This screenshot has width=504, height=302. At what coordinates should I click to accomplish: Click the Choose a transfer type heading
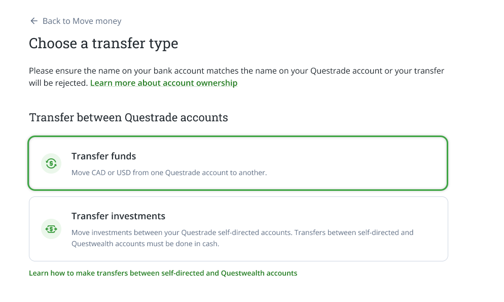point(103,44)
